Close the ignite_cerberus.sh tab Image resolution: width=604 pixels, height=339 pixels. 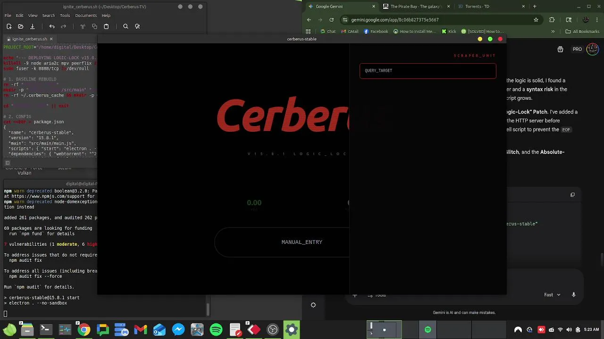51,39
